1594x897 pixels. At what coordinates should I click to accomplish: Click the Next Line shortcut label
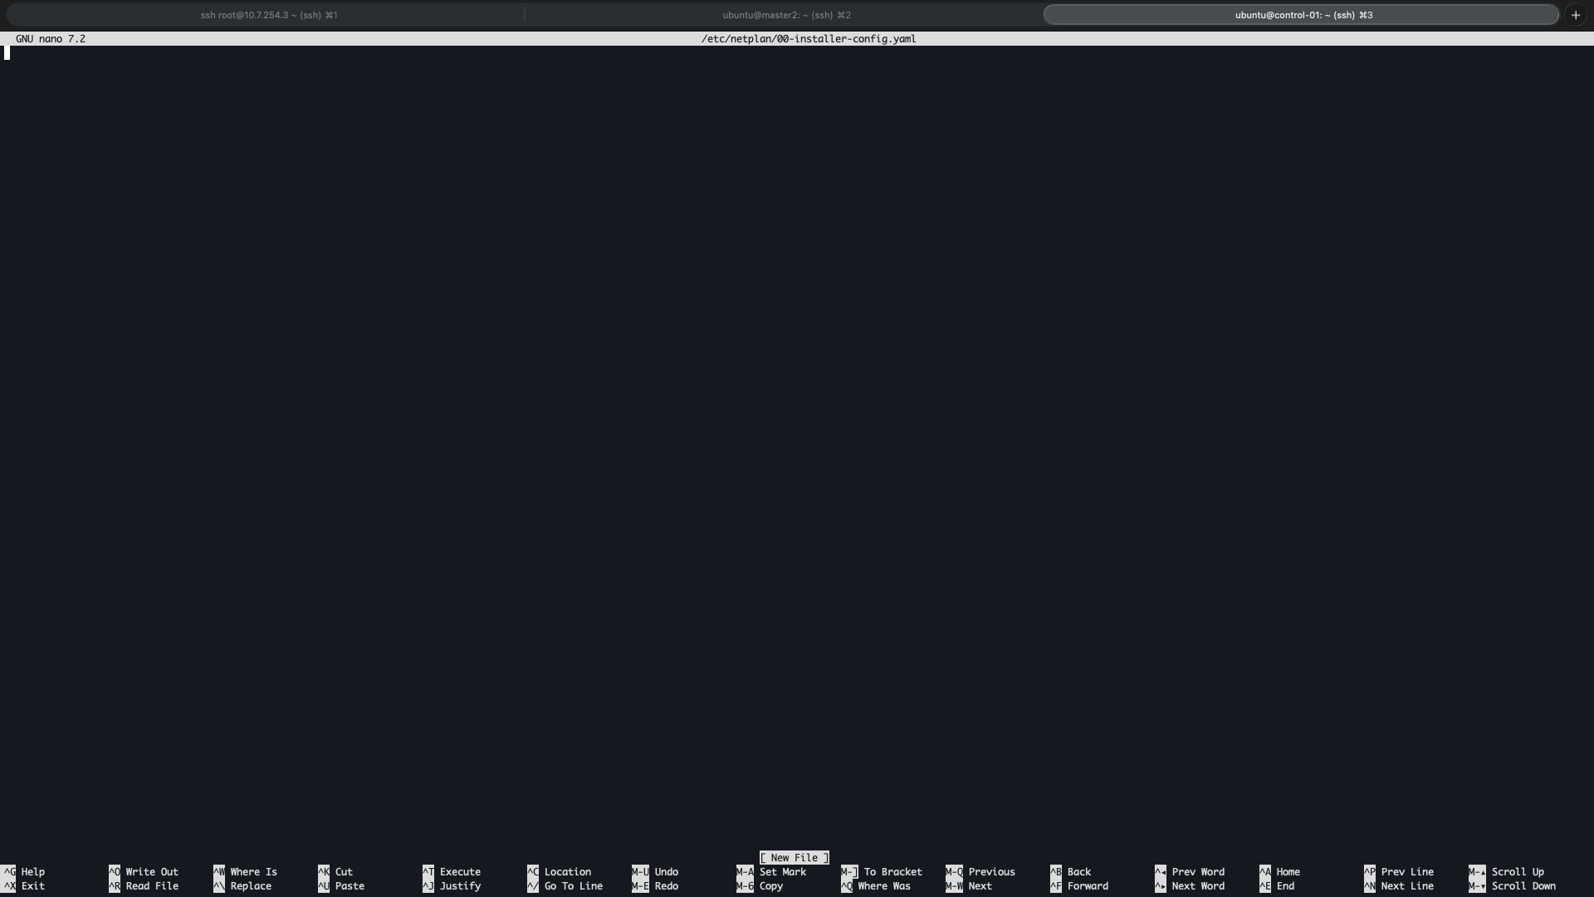point(1407,886)
